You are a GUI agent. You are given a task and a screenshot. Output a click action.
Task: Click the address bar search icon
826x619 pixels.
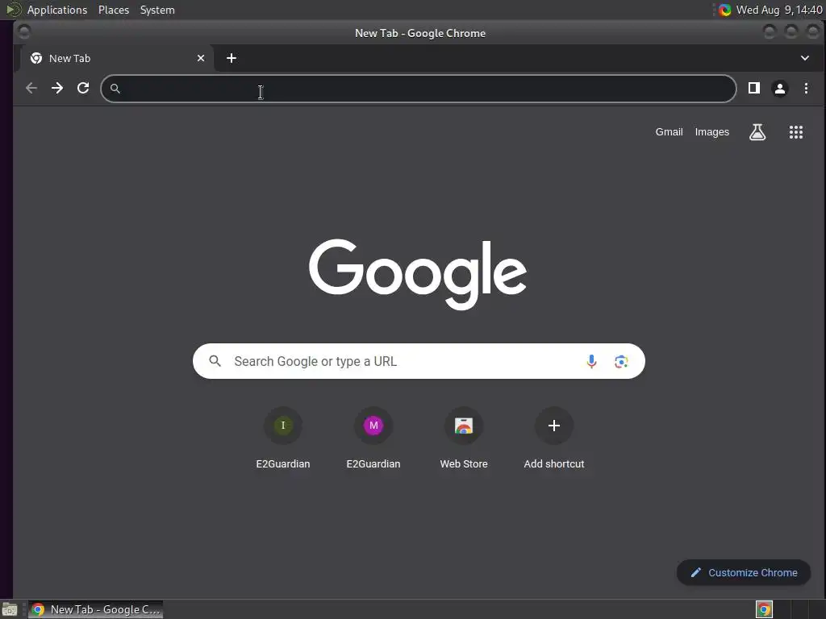[115, 89]
